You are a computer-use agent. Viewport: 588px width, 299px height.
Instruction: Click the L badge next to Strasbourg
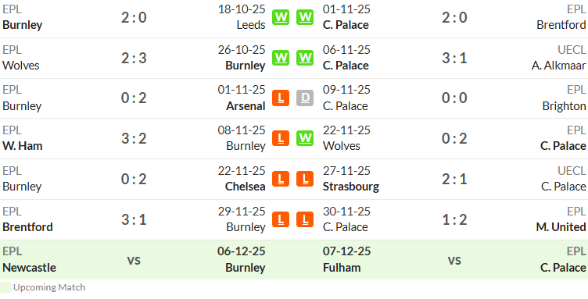tap(305, 179)
